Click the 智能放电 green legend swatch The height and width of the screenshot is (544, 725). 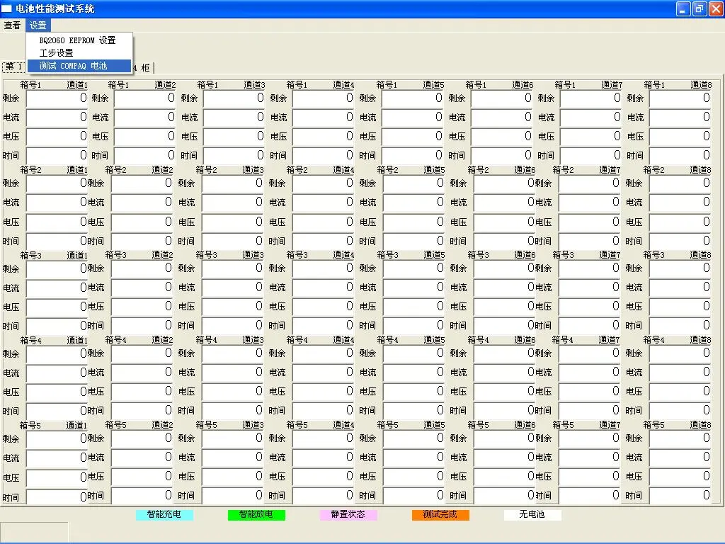coord(256,514)
